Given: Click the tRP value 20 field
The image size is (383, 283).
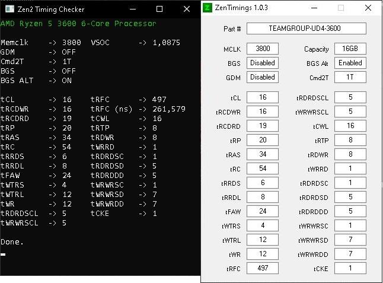Looking at the screenshot, I should pos(263,140).
